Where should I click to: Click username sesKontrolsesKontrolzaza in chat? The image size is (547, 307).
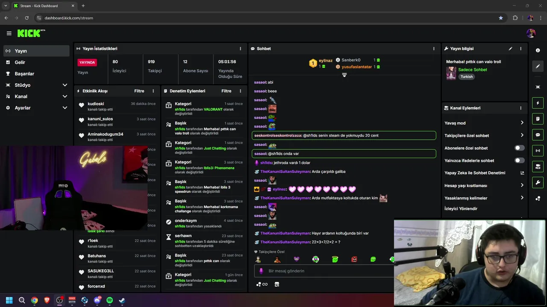278,135
